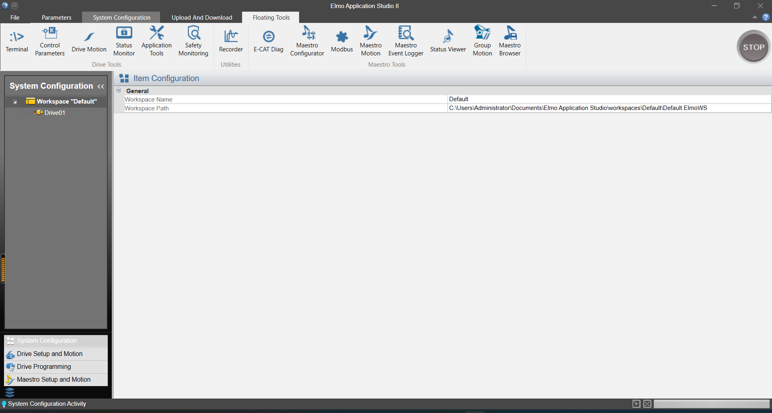Select Drive01 in the workspace tree
772x413 pixels.
[55, 113]
